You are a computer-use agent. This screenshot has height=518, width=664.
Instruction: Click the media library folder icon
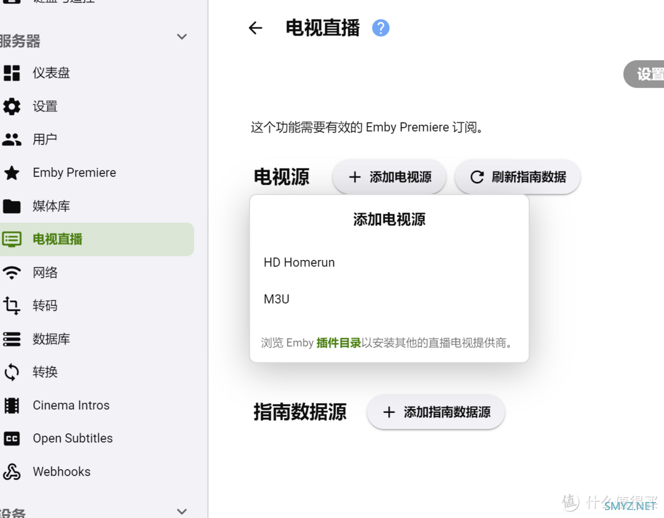12,206
